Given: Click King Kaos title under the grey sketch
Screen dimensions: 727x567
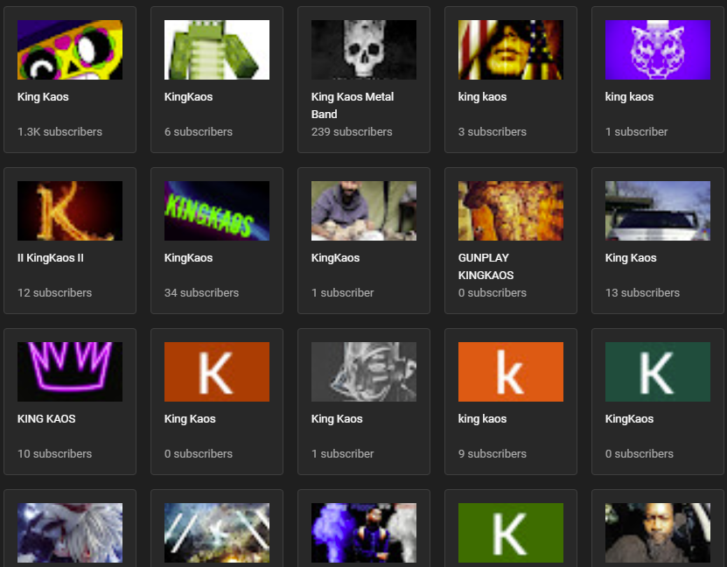Looking at the screenshot, I should click(x=337, y=418).
